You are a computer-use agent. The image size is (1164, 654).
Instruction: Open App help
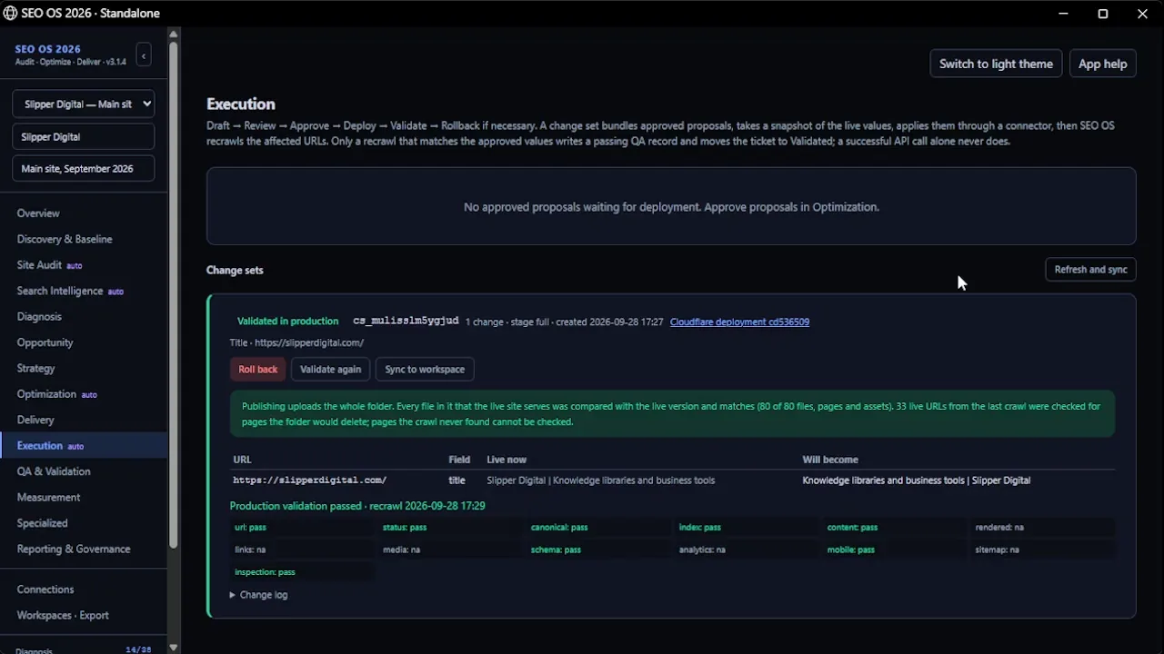1102,64
